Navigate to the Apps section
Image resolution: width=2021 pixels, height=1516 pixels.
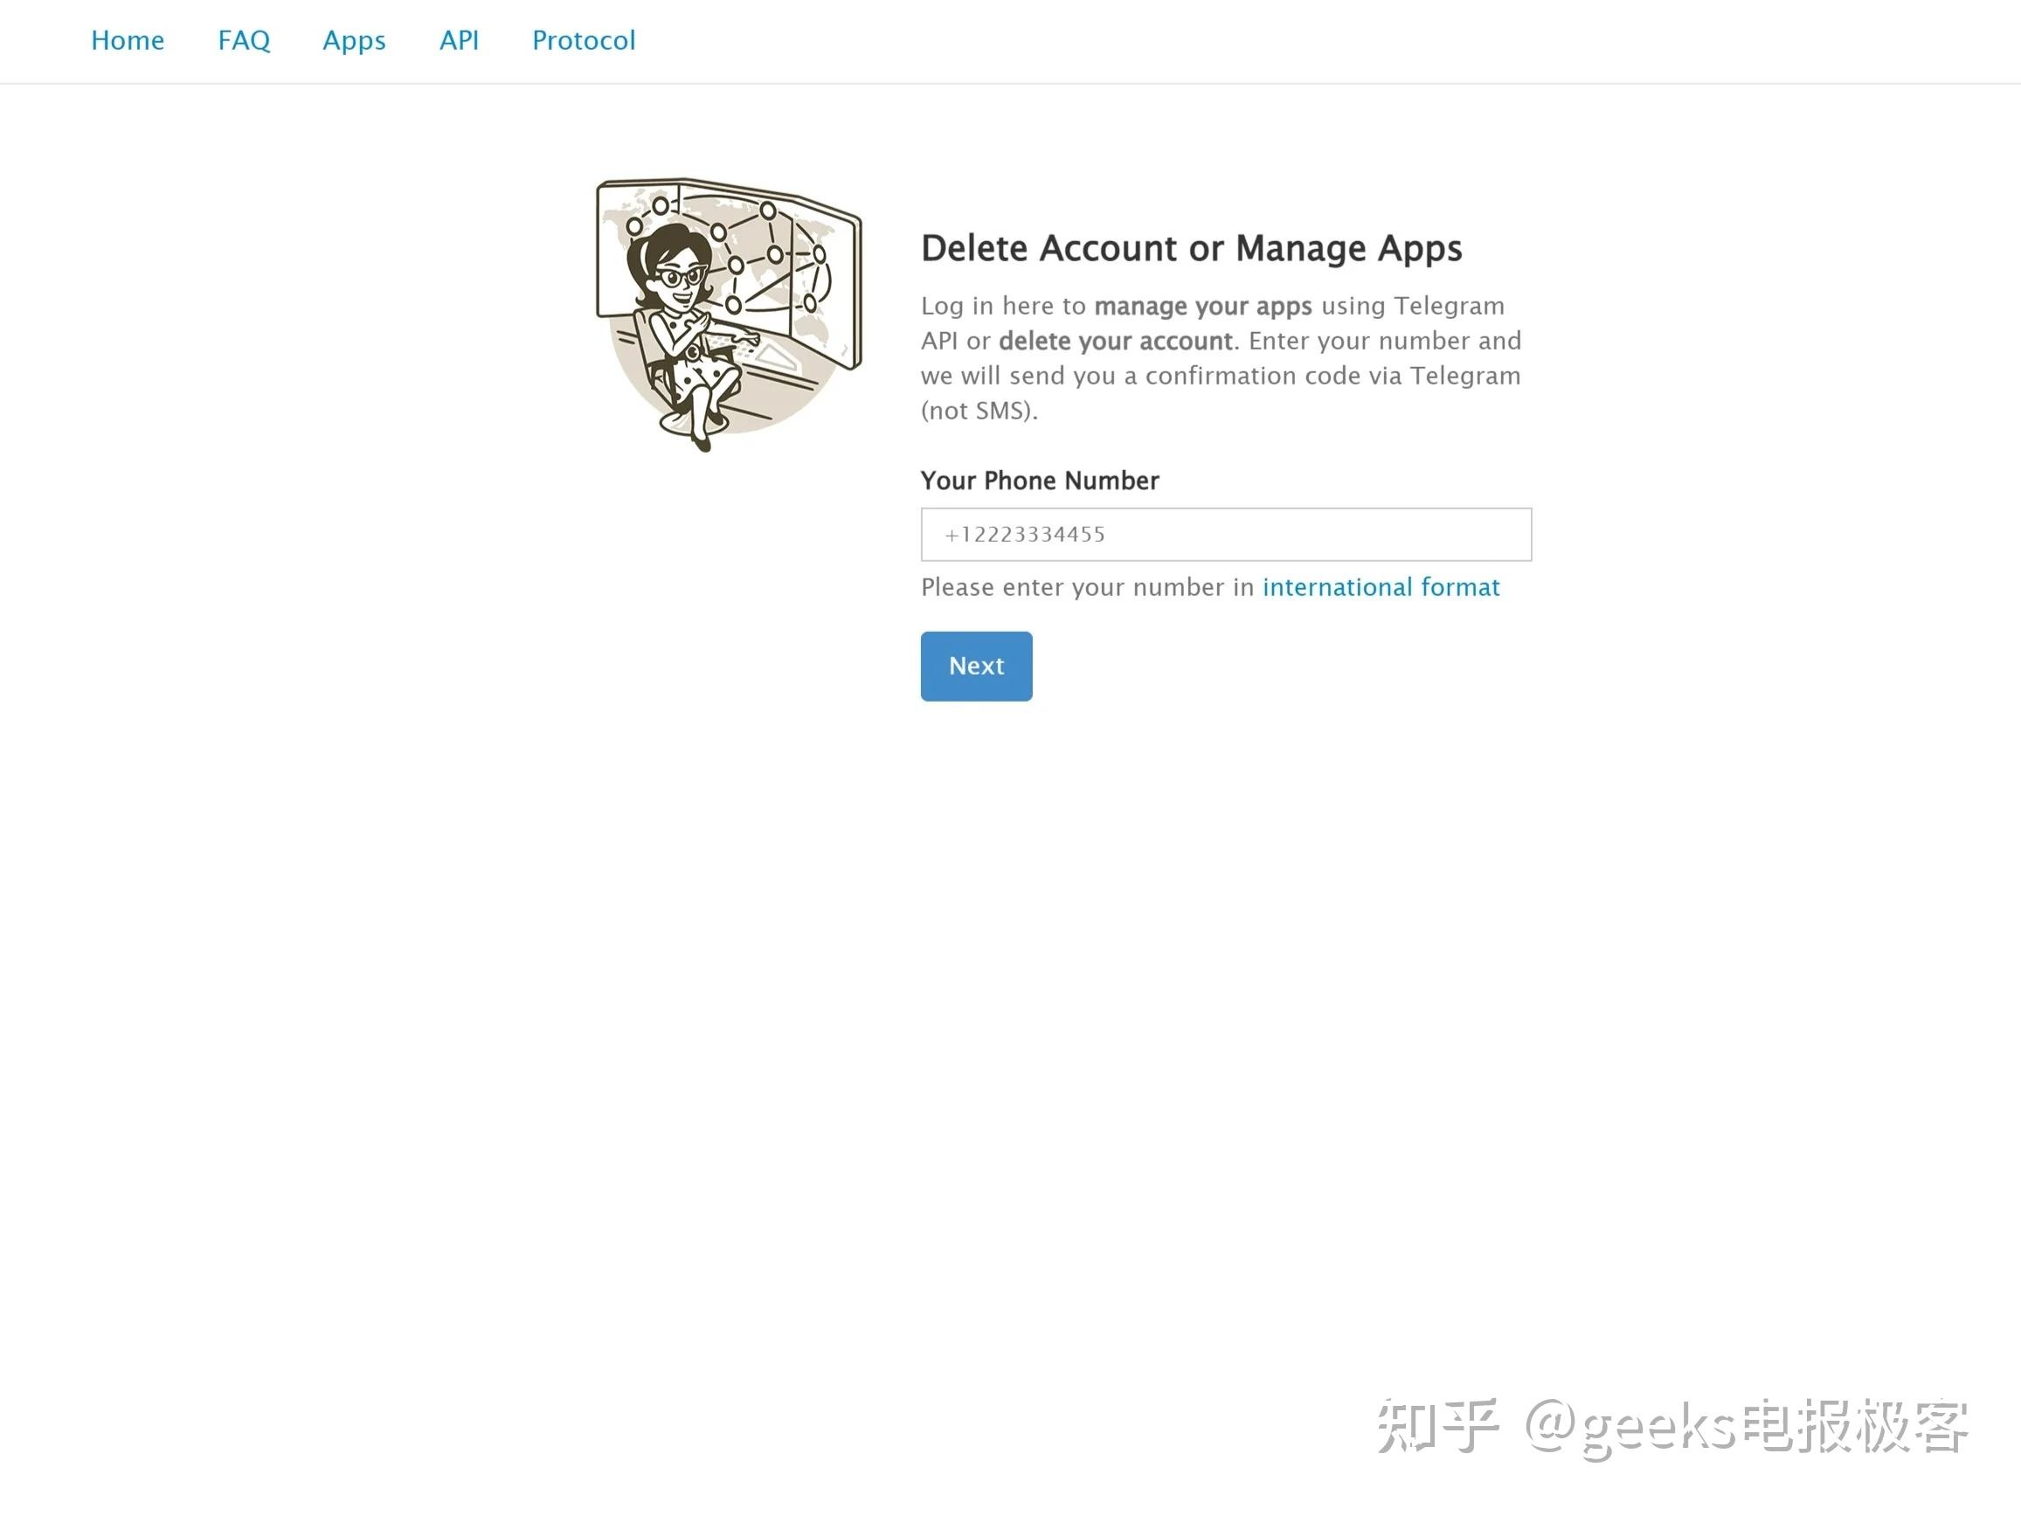(x=354, y=40)
